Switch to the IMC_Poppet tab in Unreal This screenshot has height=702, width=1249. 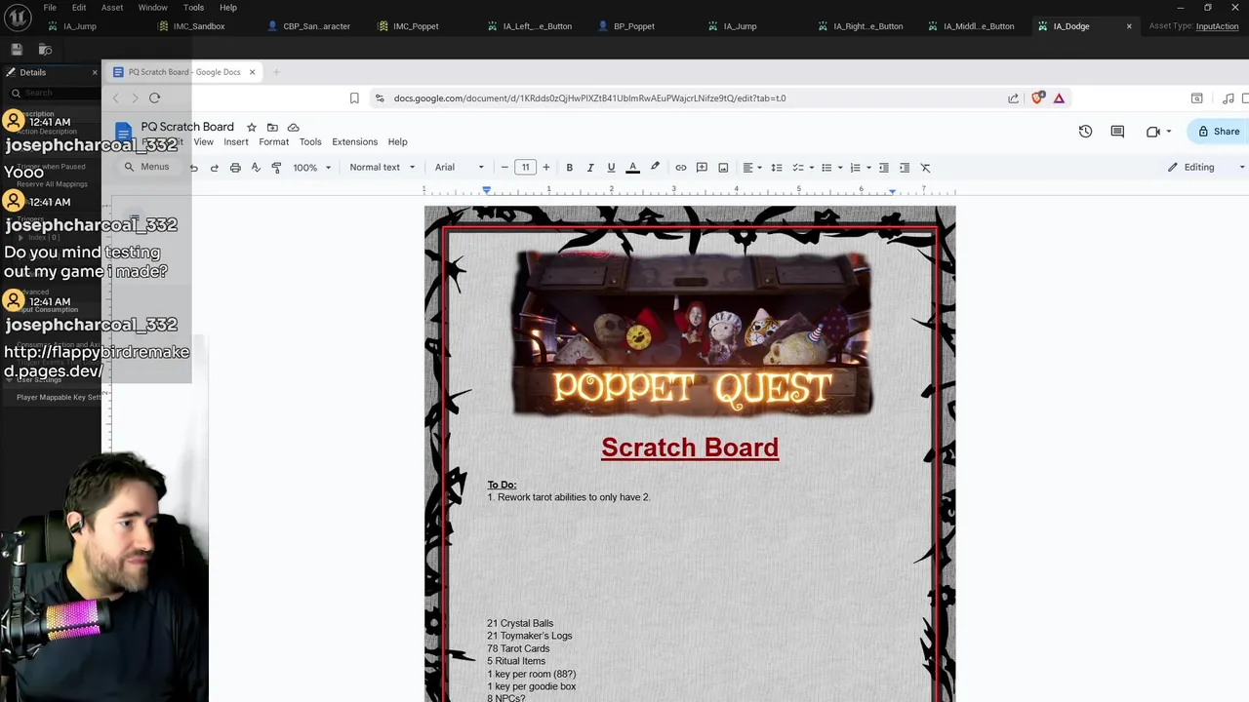(416, 26)
